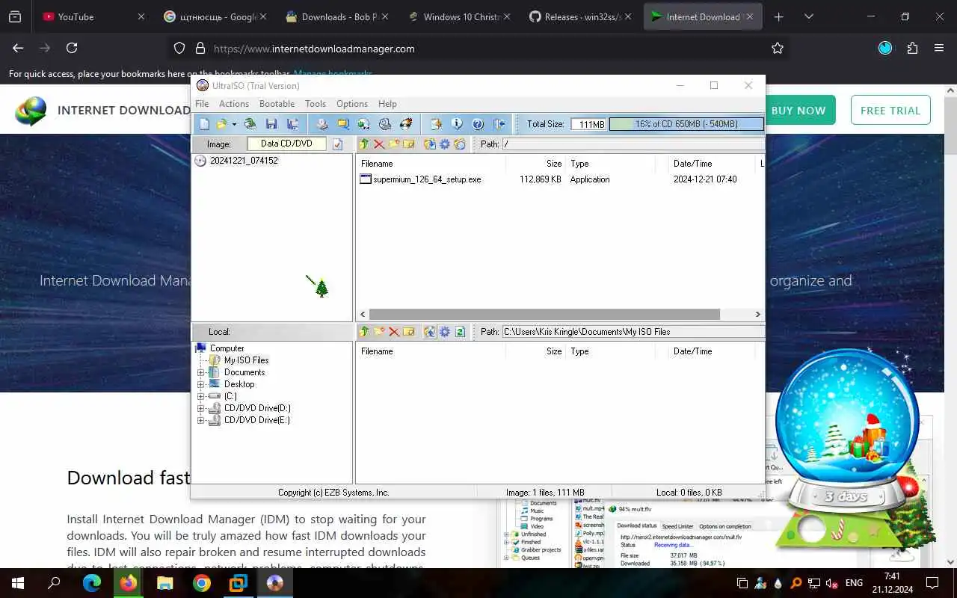
Task: Click the boot info icon beside Data CD/DVD
Action: coord(338,144)
